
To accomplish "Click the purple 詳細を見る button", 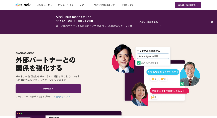I will point(48,89).
